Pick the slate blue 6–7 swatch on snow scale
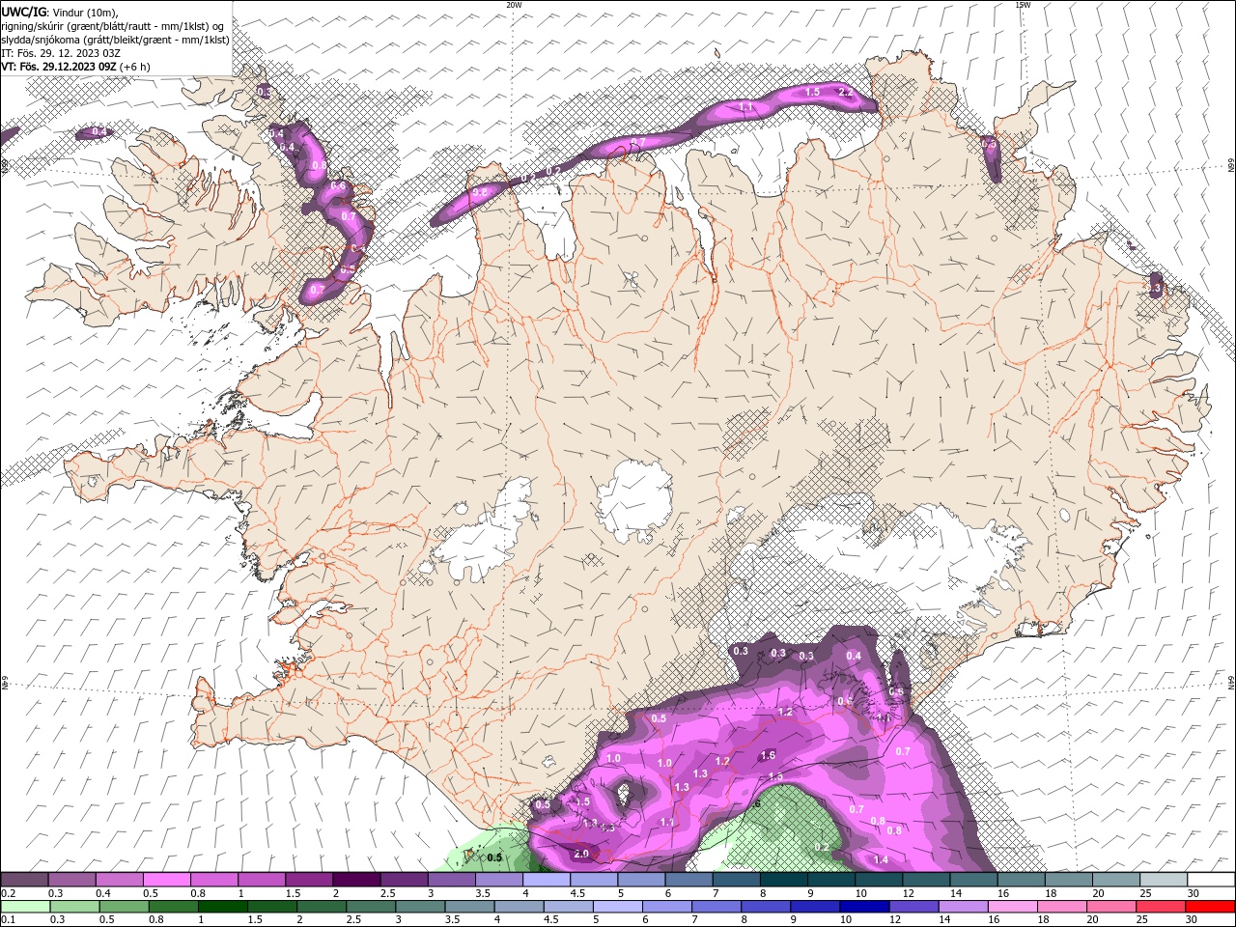 689,880
